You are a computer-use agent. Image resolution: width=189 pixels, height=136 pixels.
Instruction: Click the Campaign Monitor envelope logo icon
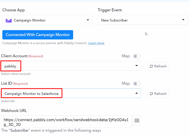coord(9,20)
